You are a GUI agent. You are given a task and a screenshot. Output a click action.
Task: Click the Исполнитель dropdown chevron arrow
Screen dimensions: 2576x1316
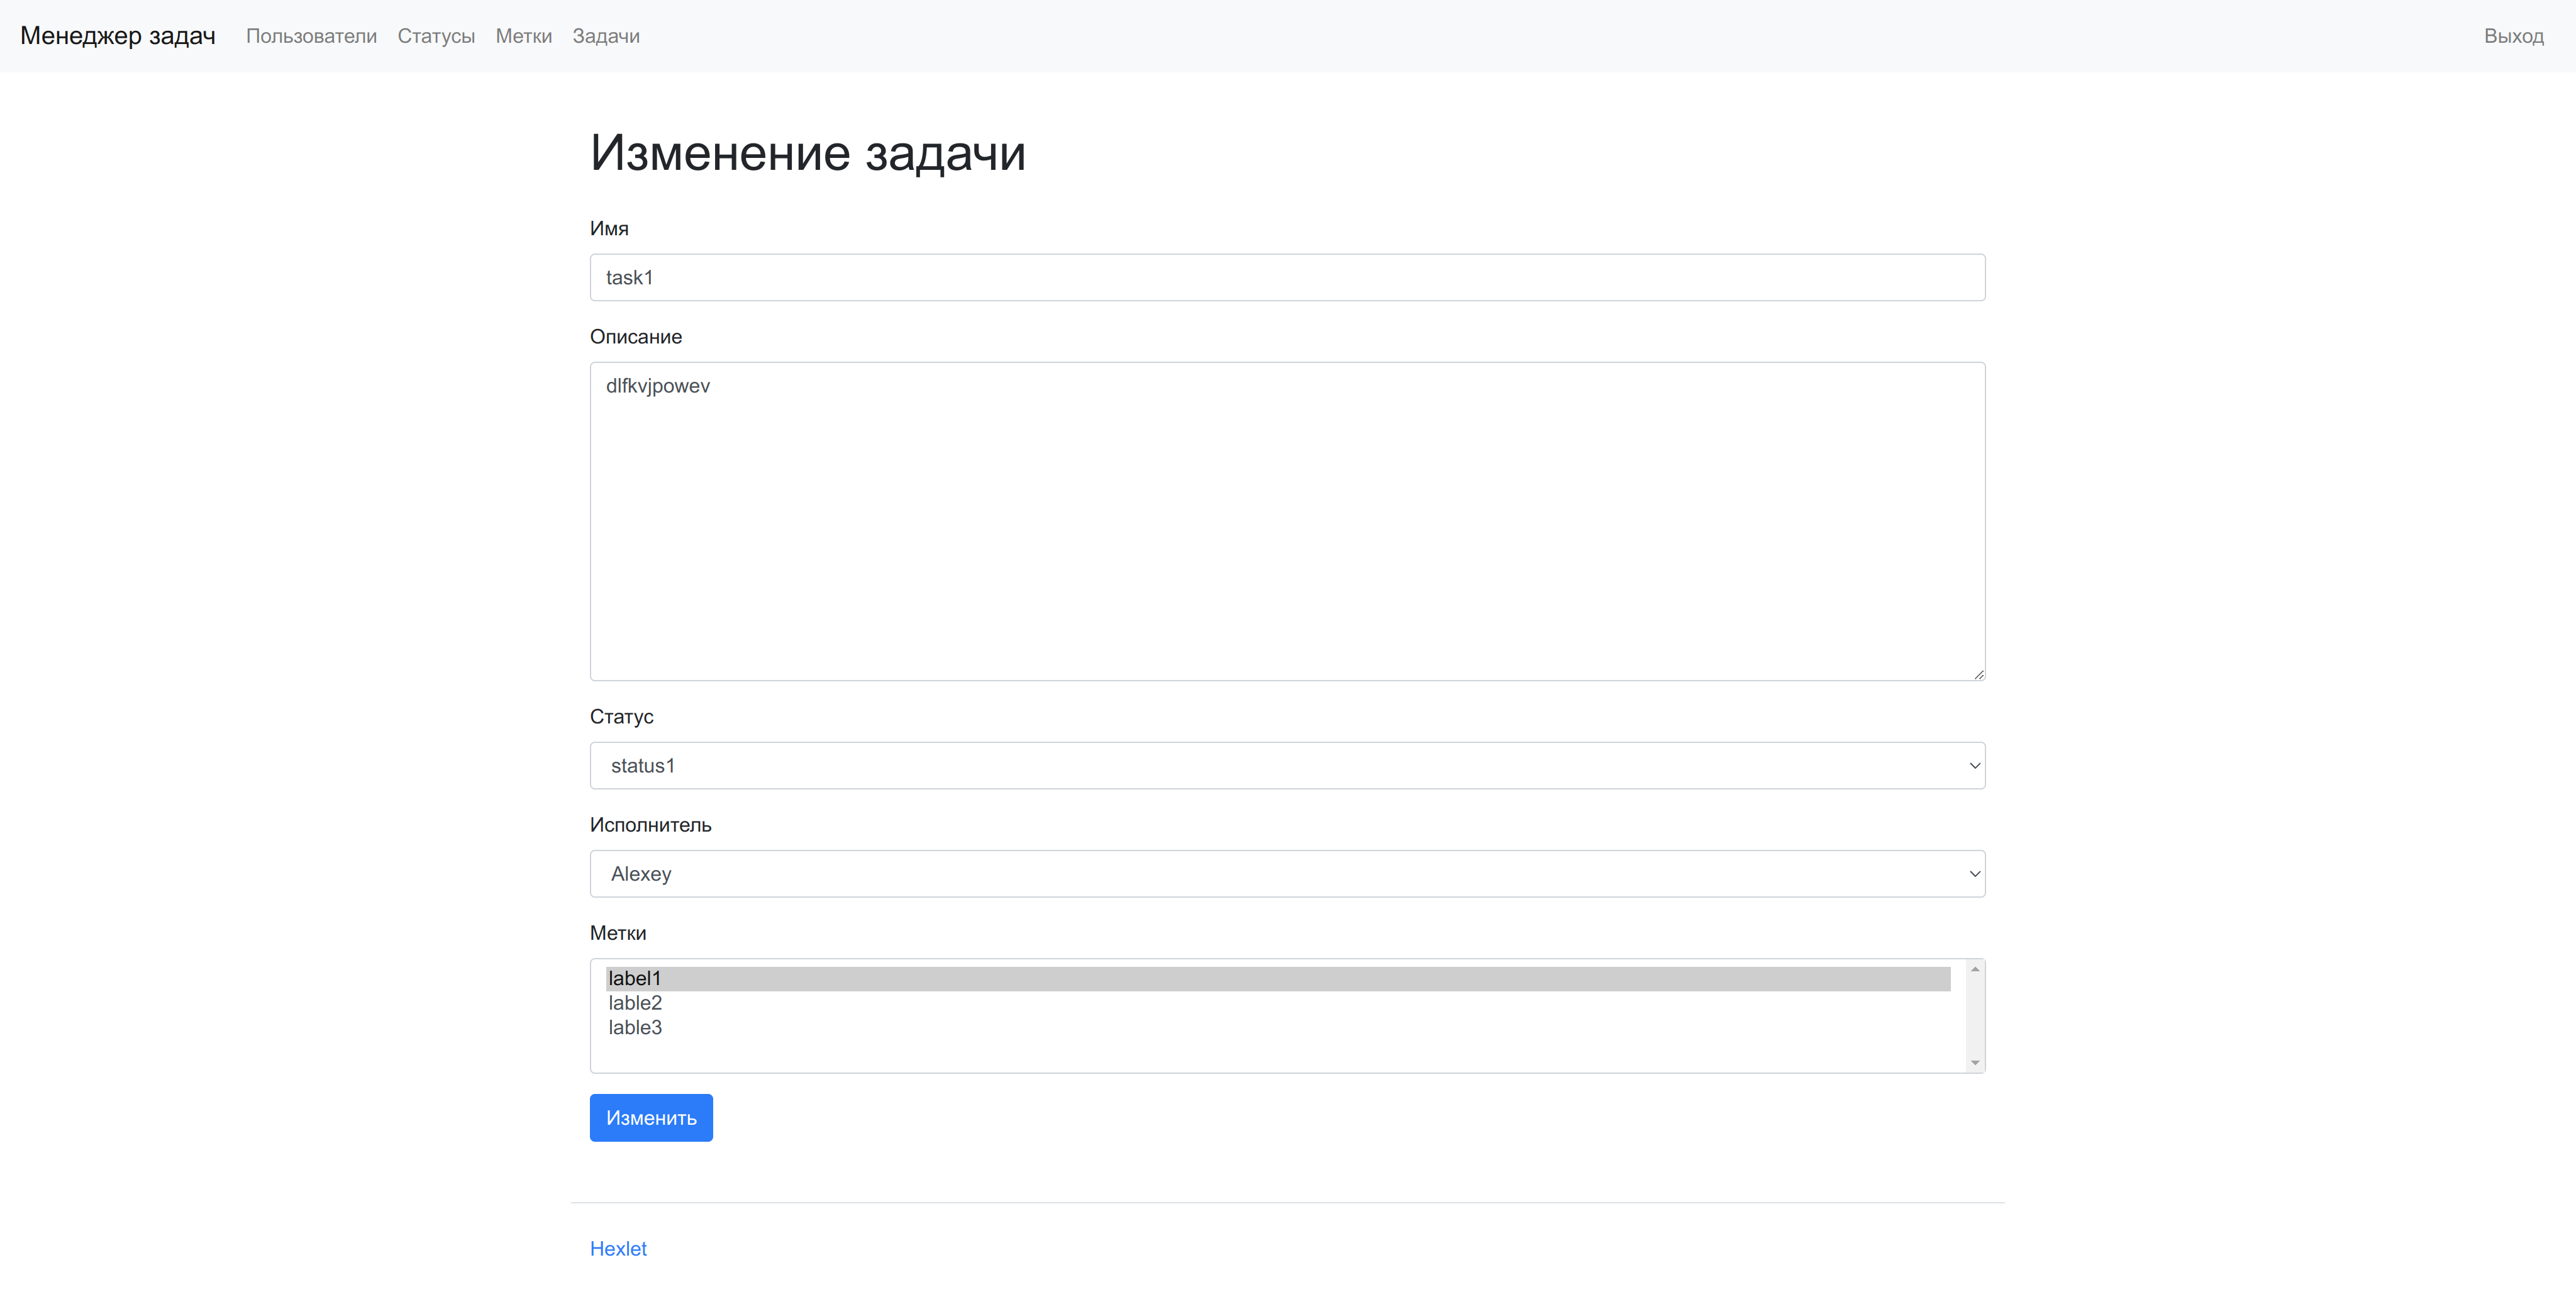1974,874
